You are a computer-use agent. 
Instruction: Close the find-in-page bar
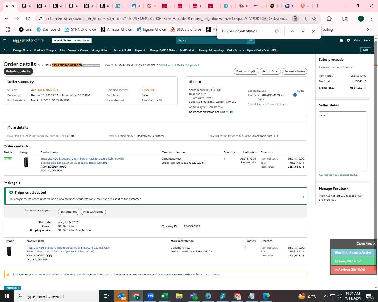point(314,31)
